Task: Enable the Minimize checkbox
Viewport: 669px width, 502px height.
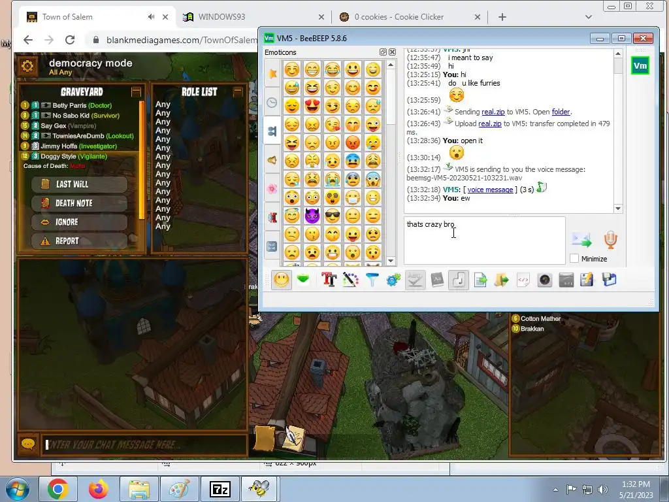Action: [x=574, y=258]
